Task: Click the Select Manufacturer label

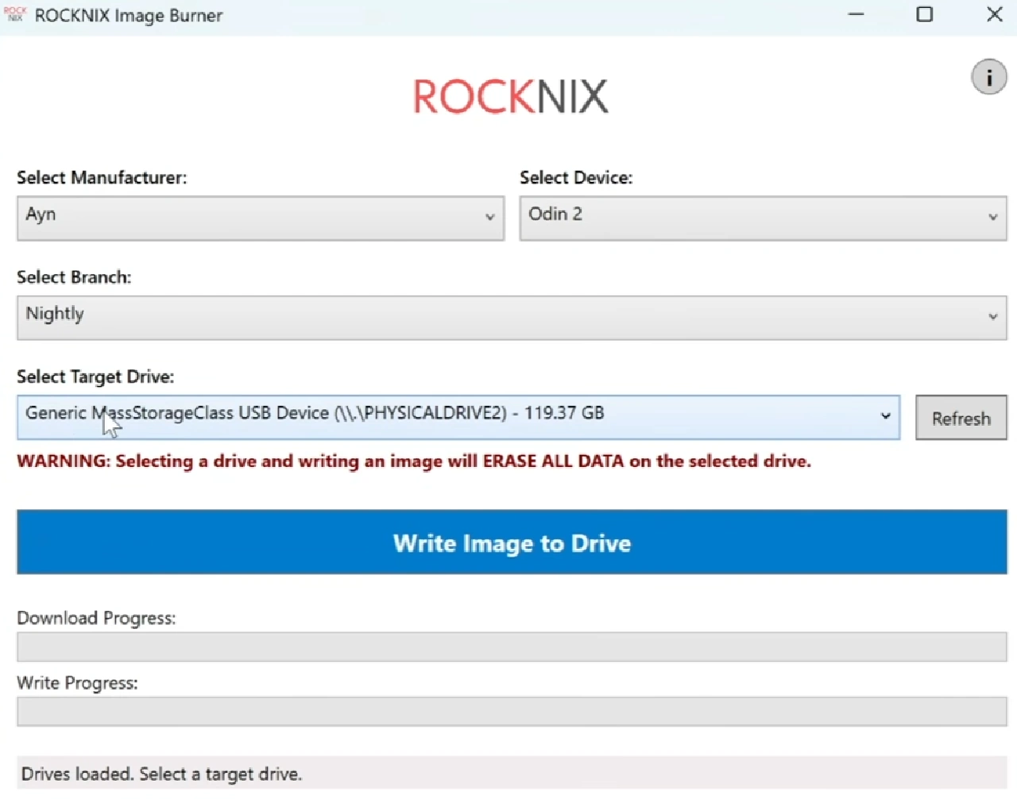Action: tap(102, 177)
